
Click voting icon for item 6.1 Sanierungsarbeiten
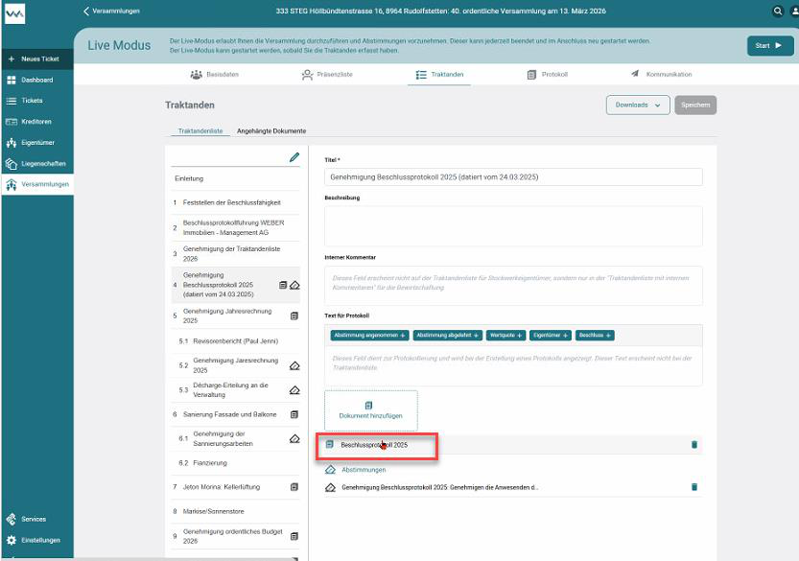pos(294,438)
